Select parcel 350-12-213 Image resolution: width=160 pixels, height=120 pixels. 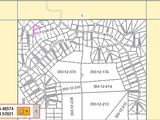click(x=99, y=104)
